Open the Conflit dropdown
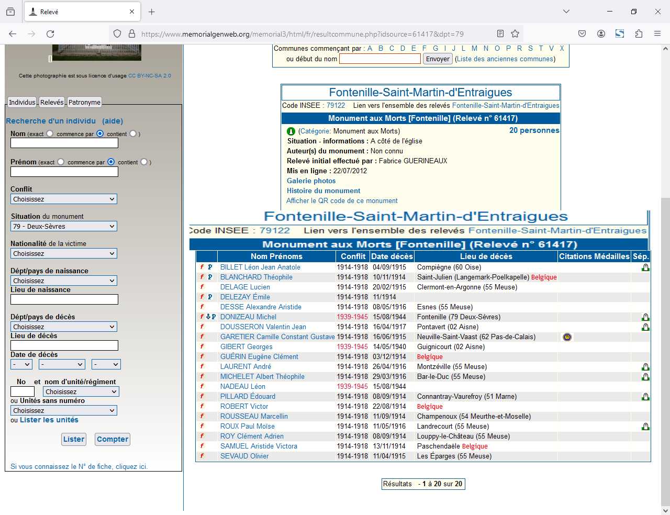 64,199
